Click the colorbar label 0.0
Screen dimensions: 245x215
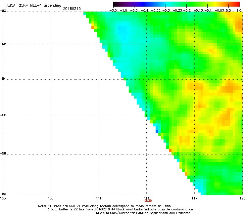[x=228, y=11]
